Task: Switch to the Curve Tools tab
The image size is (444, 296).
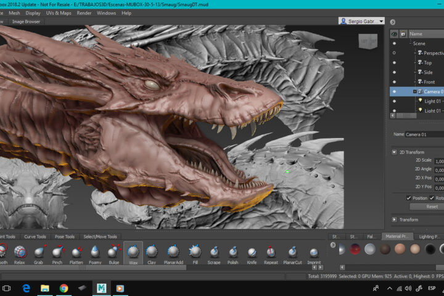Action: [x=35, y=237]
